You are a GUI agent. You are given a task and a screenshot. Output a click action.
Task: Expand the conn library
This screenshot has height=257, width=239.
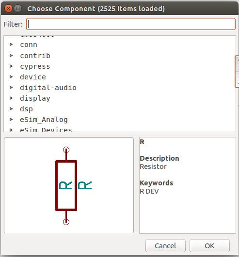click(x=11, y=45)
